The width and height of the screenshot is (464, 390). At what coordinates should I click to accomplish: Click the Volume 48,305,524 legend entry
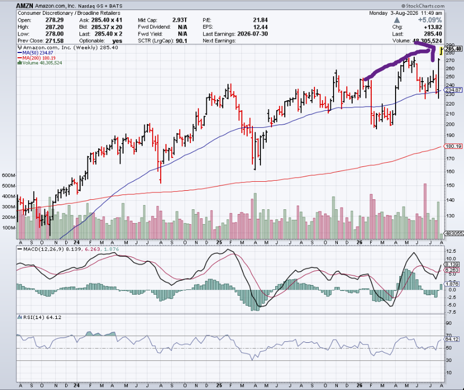pyautogui.click(x=42, y=63)
